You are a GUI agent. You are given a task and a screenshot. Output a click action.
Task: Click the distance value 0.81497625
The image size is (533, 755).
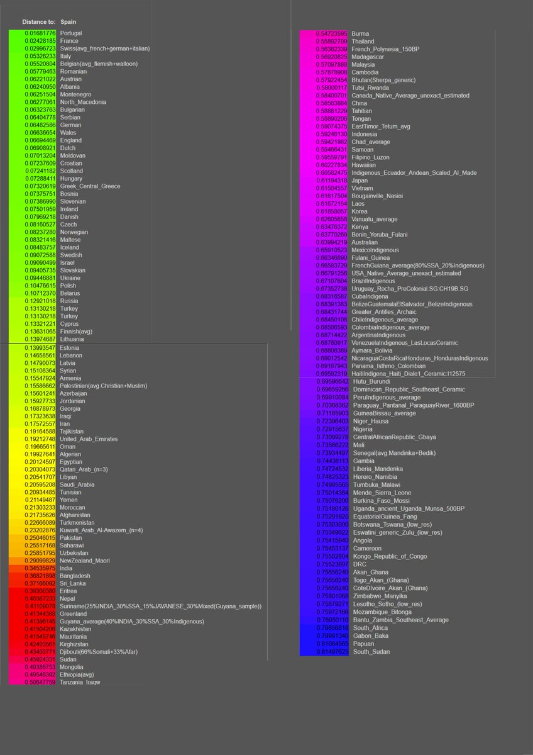pyautogui.click(x=332, y=652)
